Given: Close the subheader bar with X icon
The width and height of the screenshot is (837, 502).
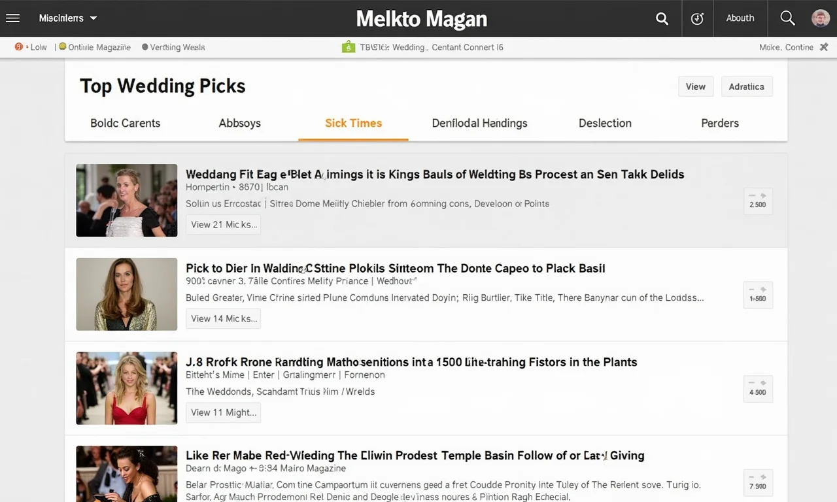Looking at the screenshot, I should point(823,47).
